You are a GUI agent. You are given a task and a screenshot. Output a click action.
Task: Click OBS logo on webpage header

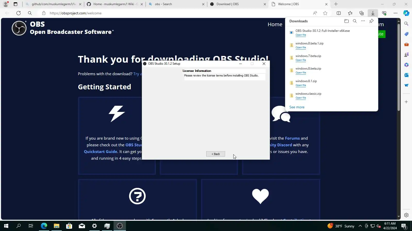pos(19,28)
